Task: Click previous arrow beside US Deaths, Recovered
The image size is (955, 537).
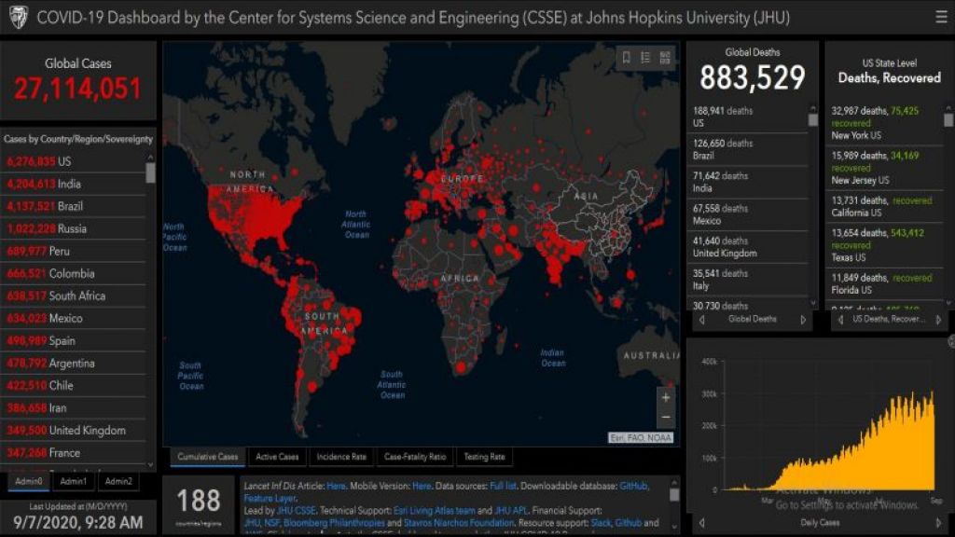Action: [840, 320]
